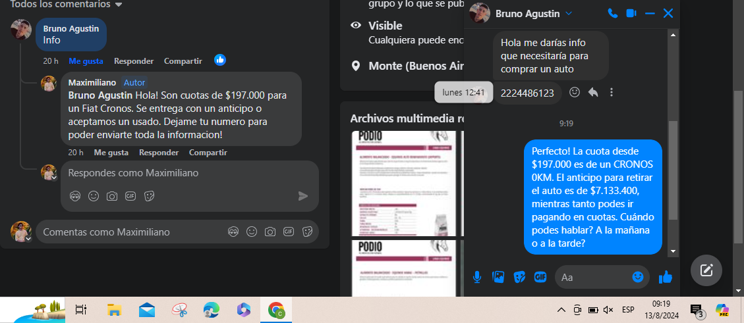Click the microphone voice message icon
The image size is (744, 323).
(x=477, y=277)
